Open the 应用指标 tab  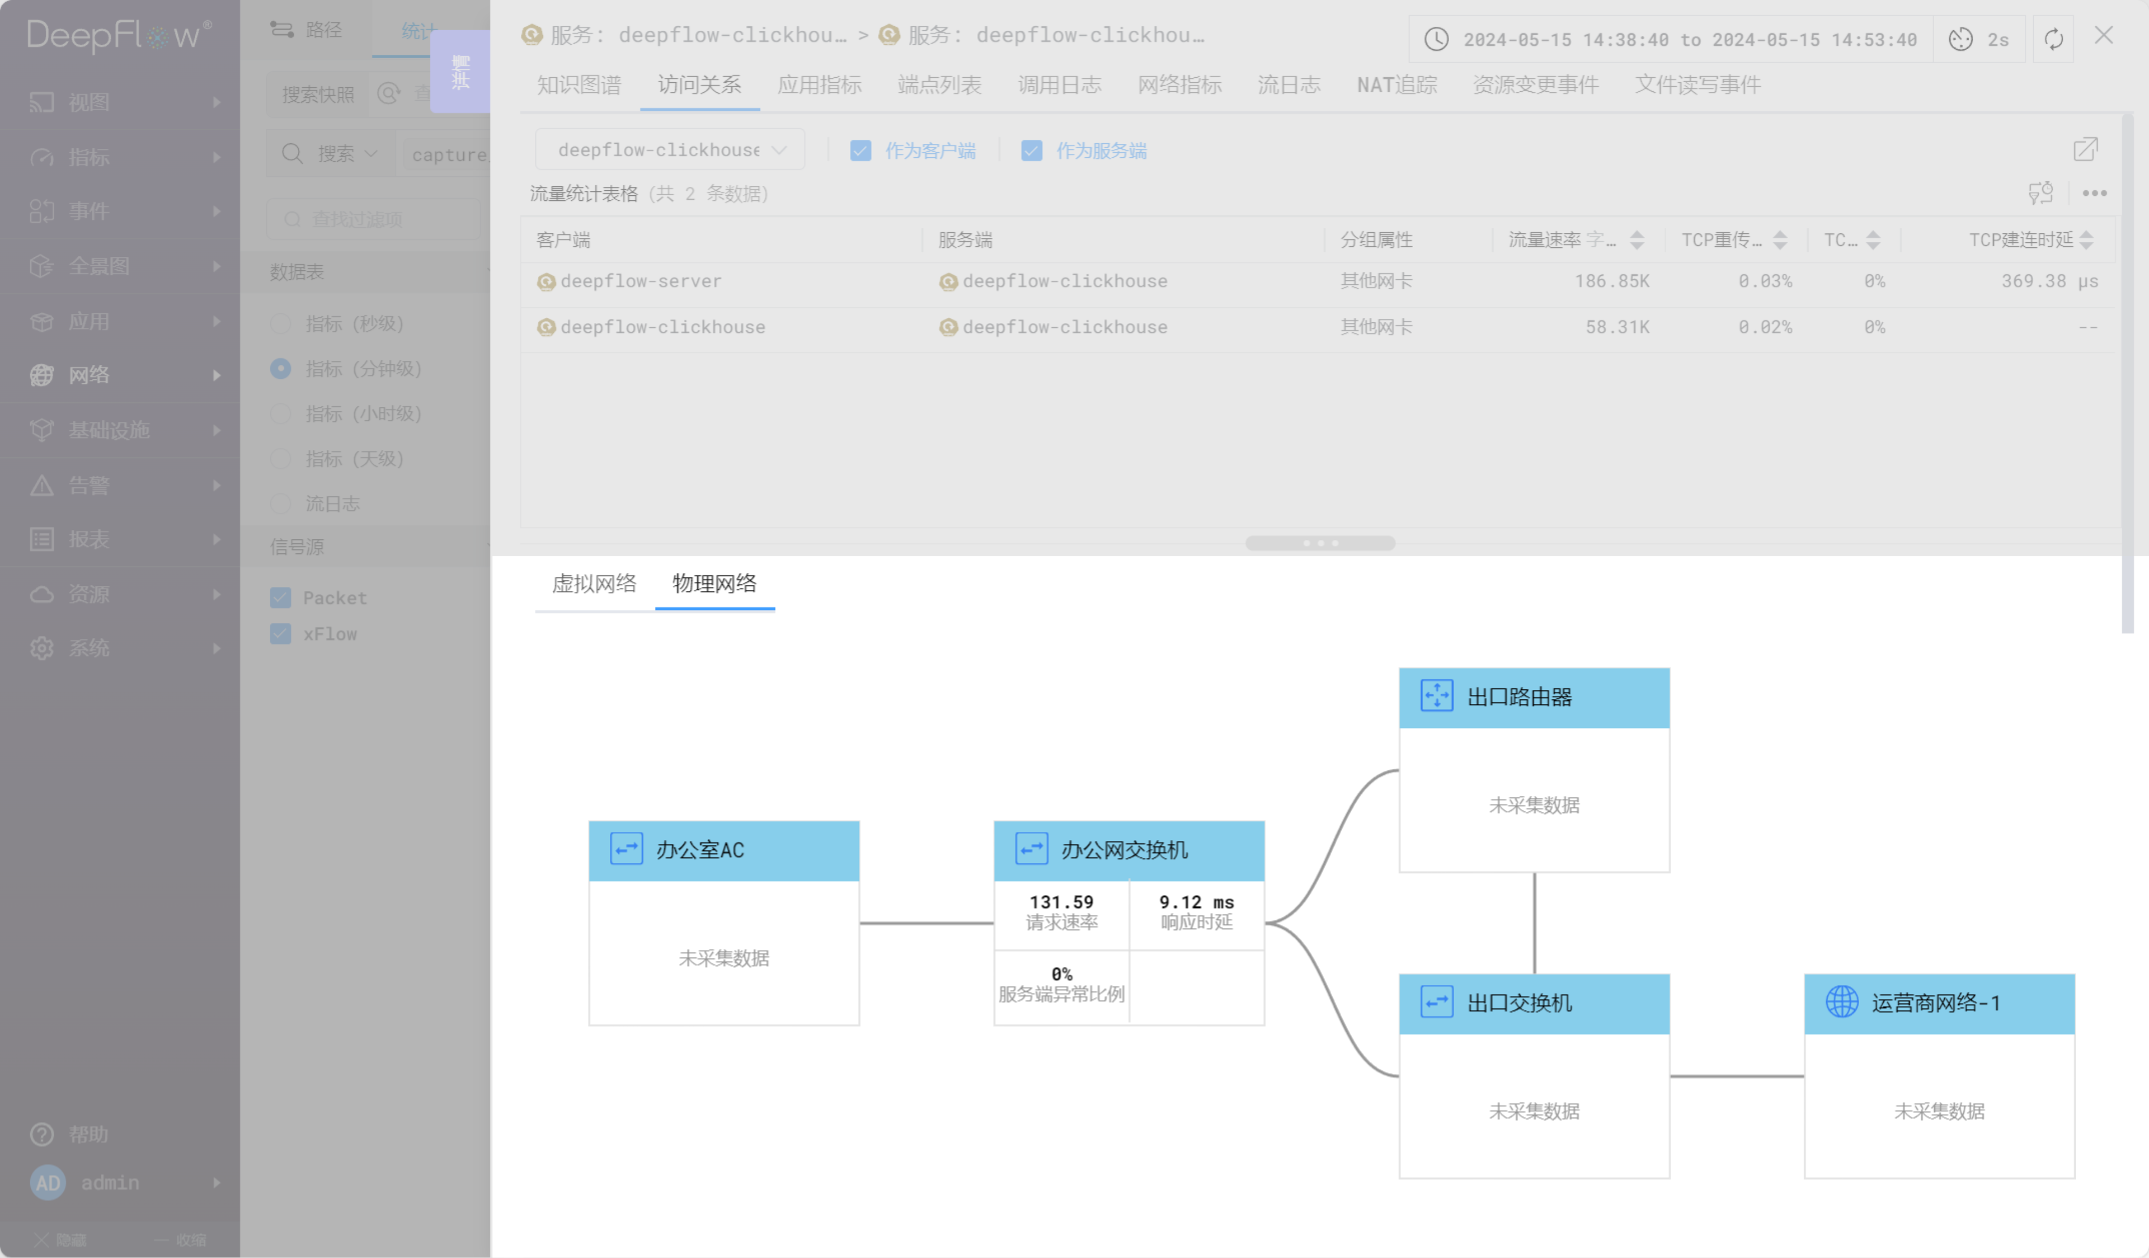coord(819,85)
